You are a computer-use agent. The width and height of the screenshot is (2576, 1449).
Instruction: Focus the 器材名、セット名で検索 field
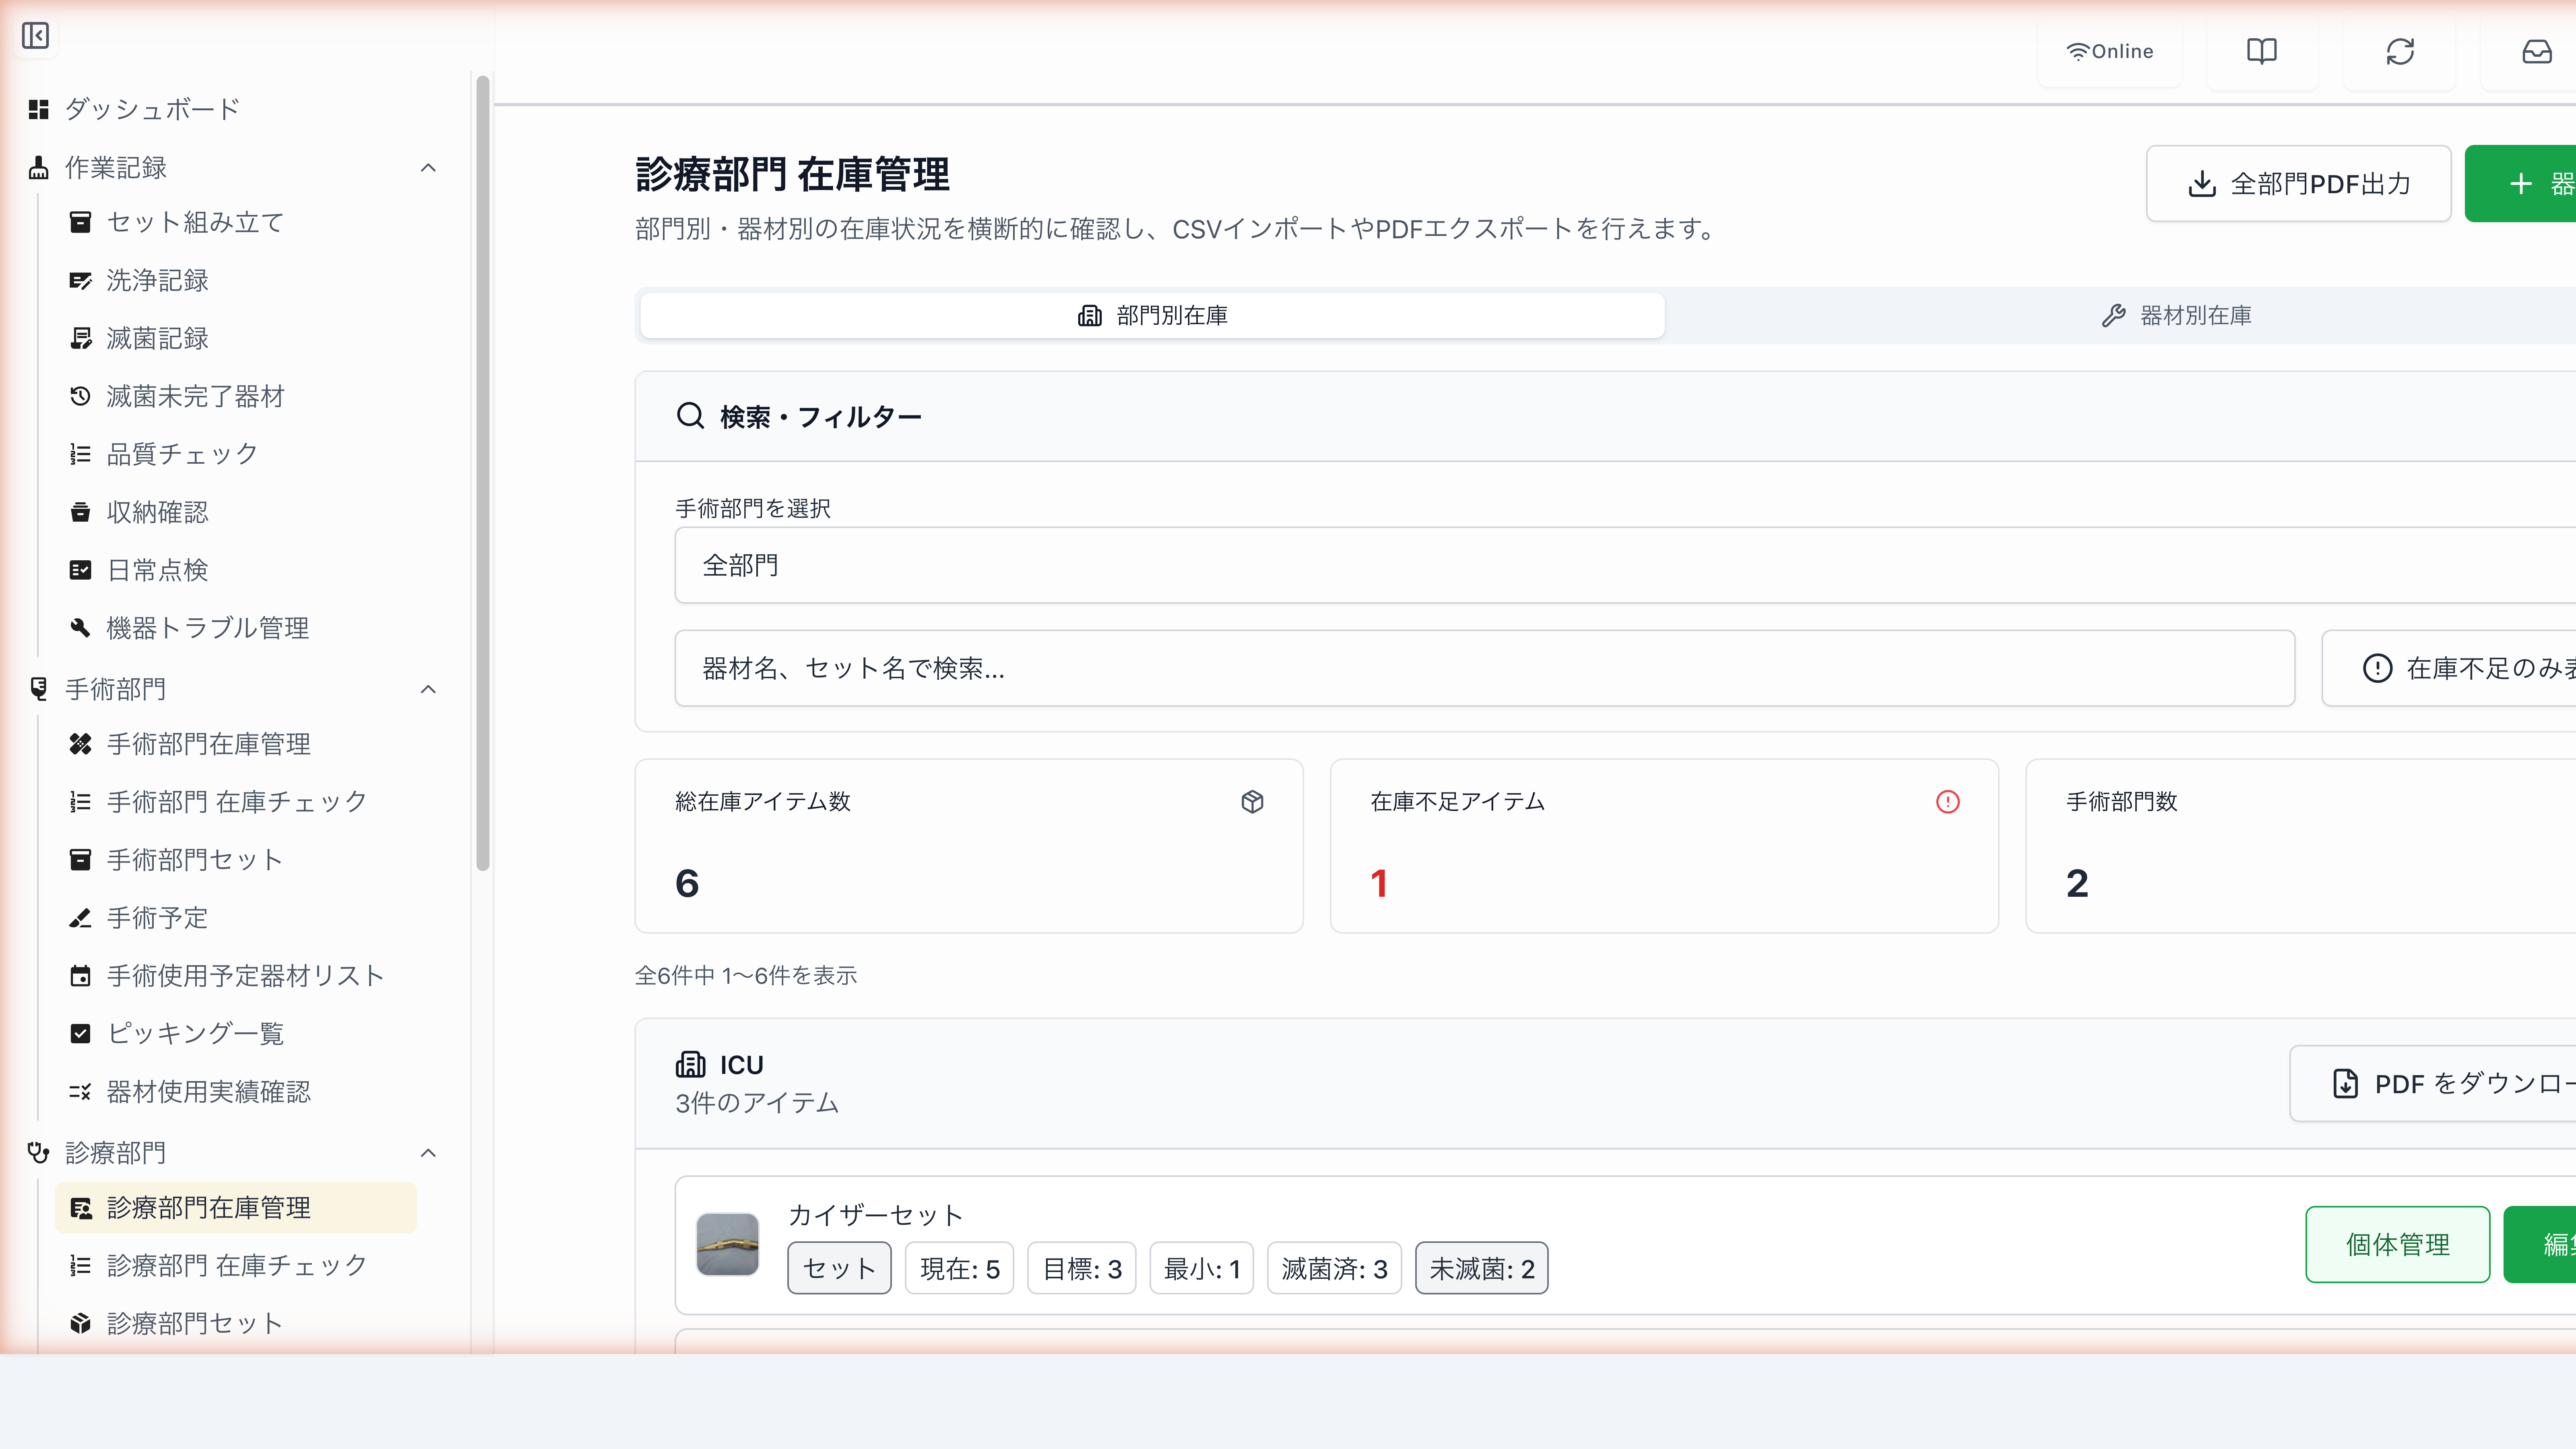(x=1484, y=668)
